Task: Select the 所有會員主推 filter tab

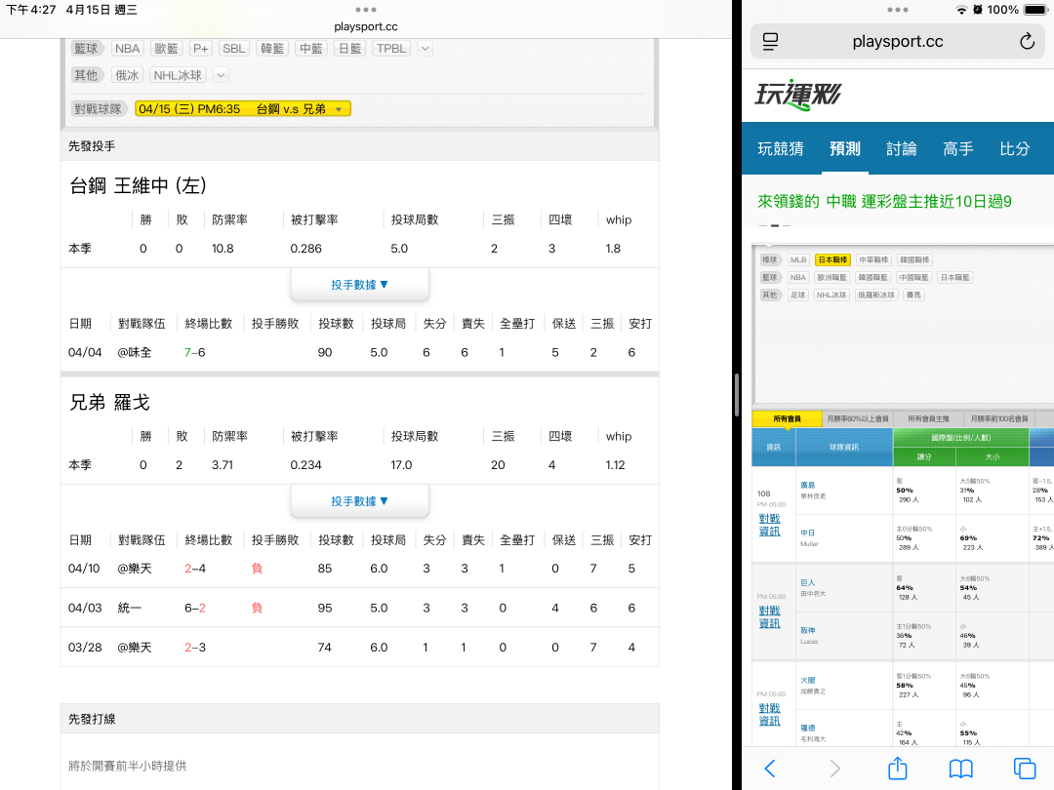Action: [928, 418]
